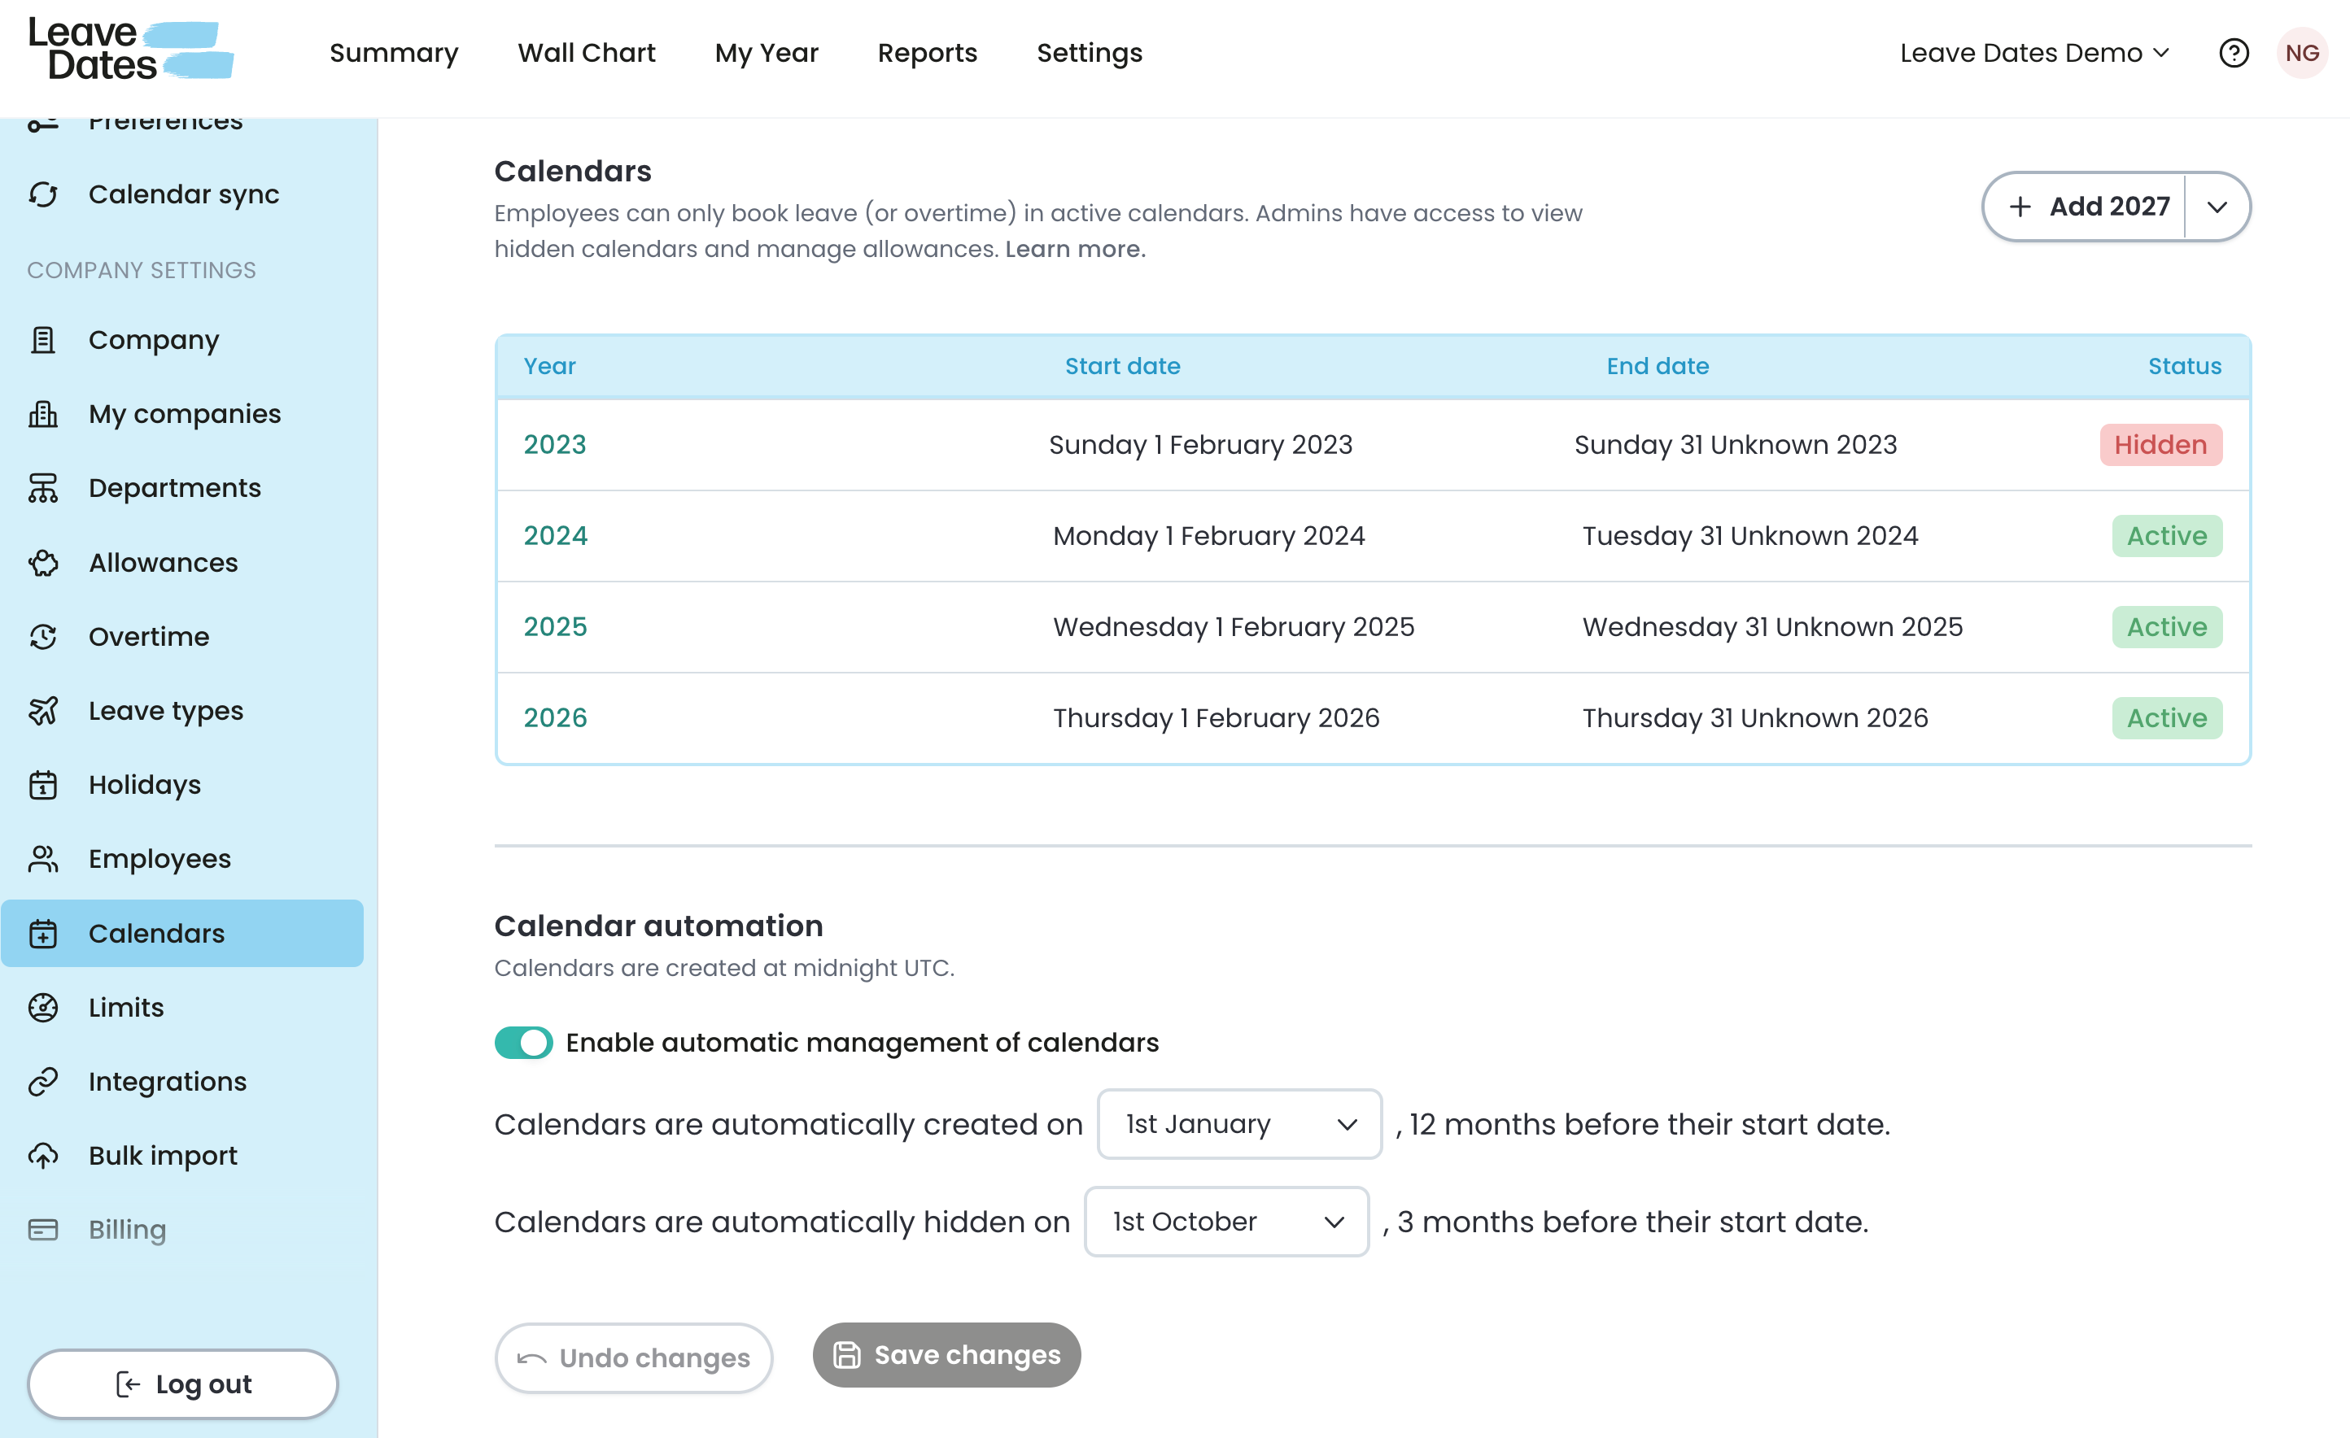Image resolution: width=2350 pixels, height=1438 pixels.
Task: Open the Leave Dates Demo company dropdown
Action: [2034, 54]
